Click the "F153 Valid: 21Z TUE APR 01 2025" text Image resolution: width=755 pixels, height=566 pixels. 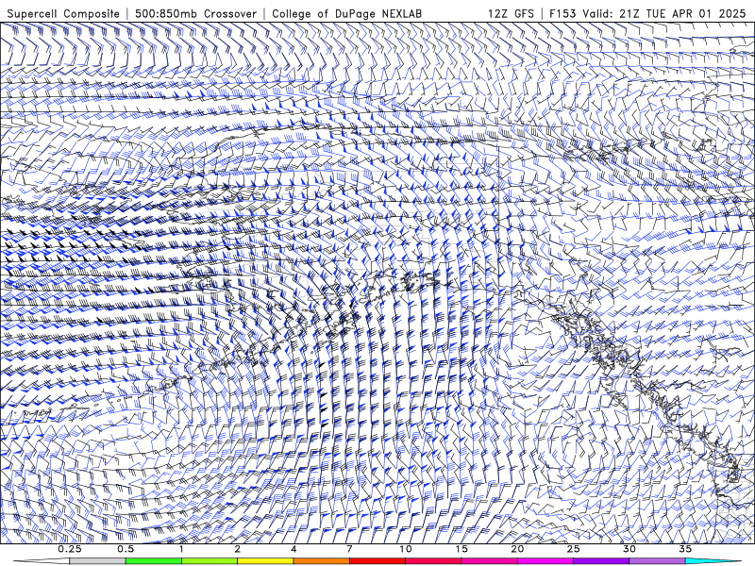[x=647, y=13]
